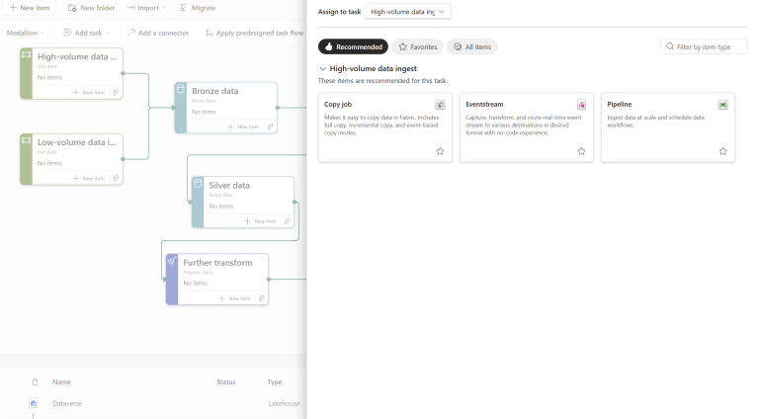The width and height of the screenshot is (759, 419).
Task: Click the Copy job type icon
Action: (440, 105)
